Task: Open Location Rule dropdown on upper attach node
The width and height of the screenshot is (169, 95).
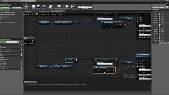Action: 145,26
